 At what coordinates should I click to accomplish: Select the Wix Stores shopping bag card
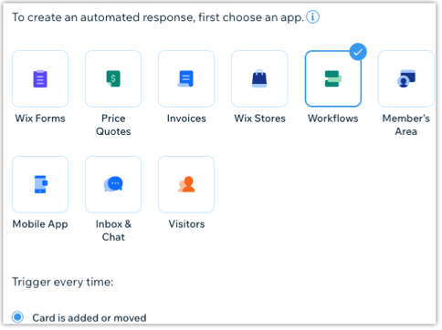point(259,78)
